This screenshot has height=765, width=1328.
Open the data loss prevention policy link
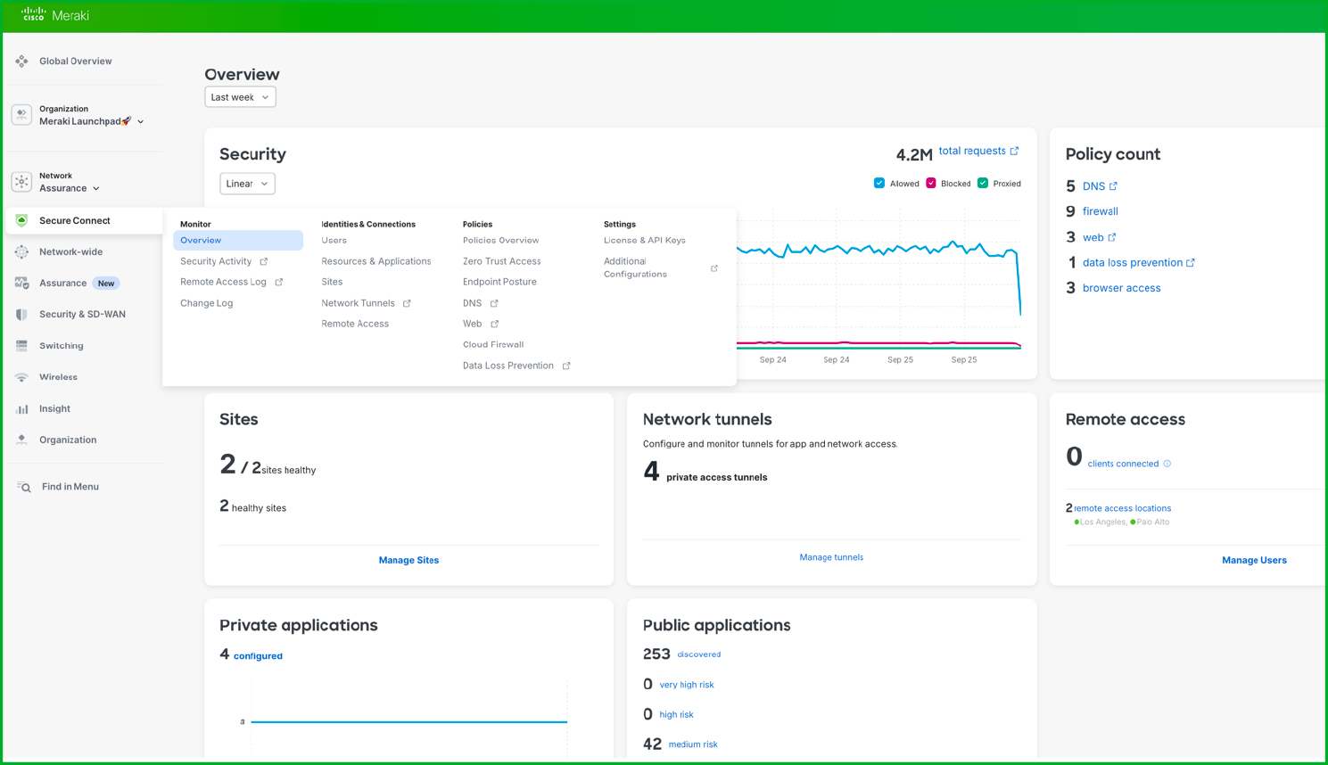click(x=1132, y=263)
